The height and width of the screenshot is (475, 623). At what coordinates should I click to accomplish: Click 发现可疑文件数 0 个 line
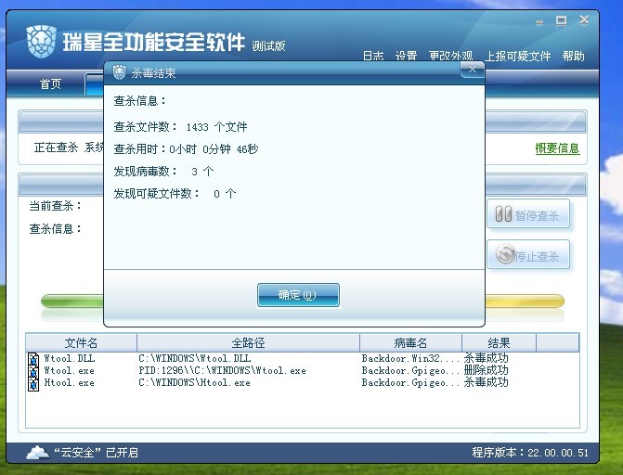(175, 193)
